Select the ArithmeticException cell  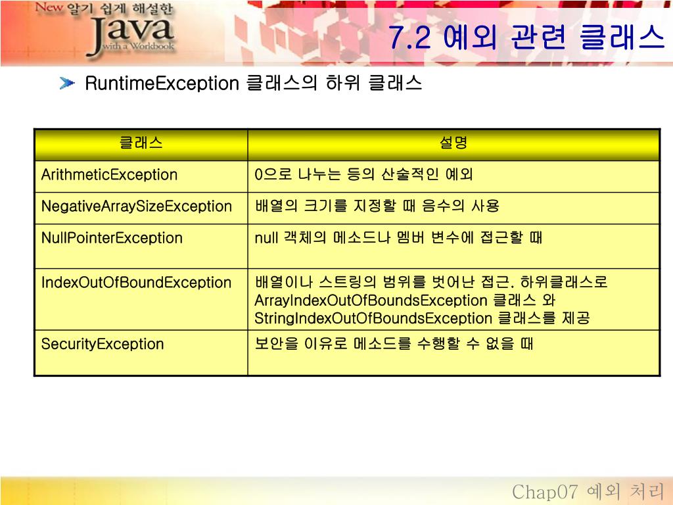[141, 176]
